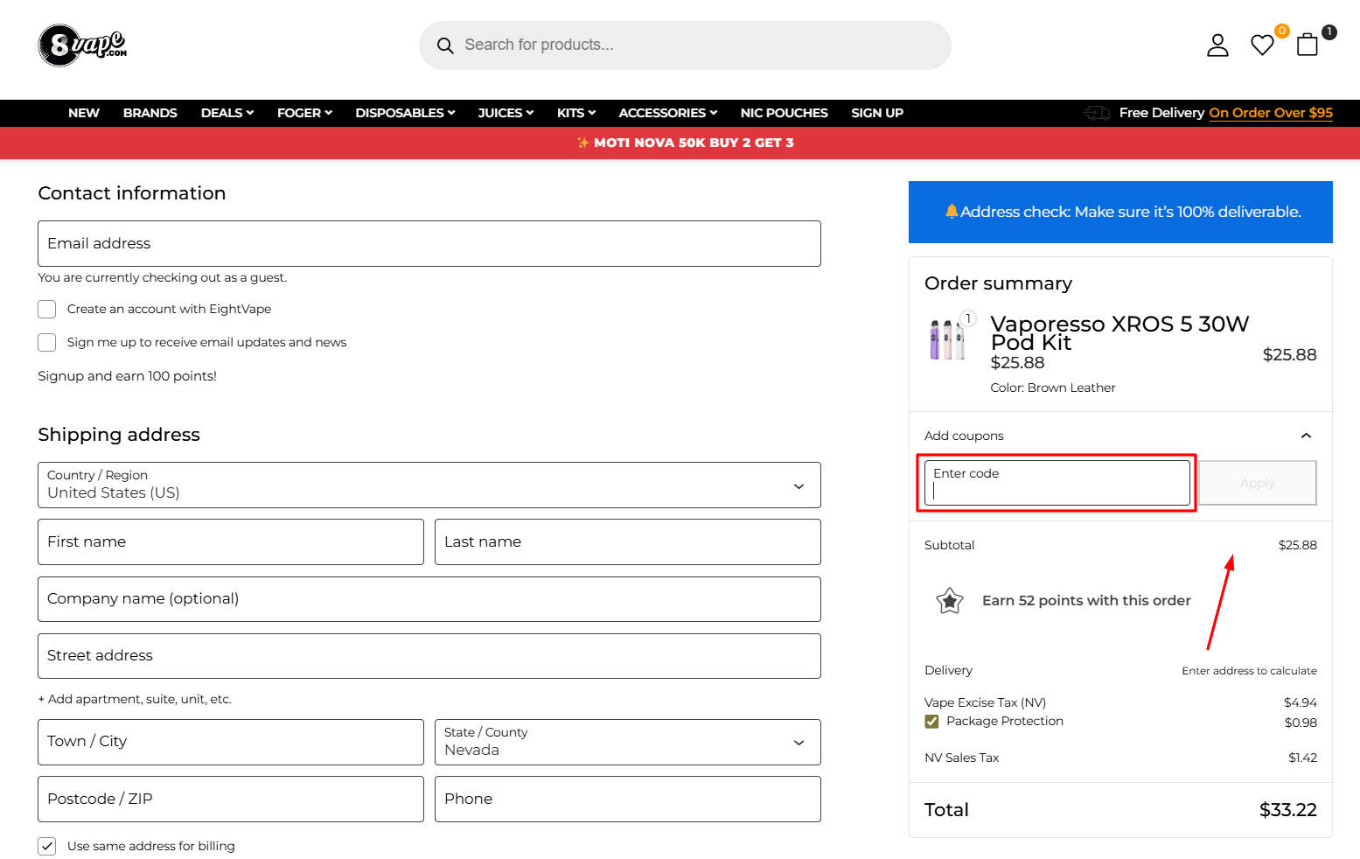
Task: Open the State / County dropdown
Action: tap(628, 742)
